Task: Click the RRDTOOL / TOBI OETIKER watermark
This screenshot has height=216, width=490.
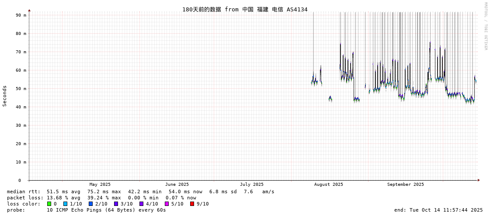Action: click(485, 26)
